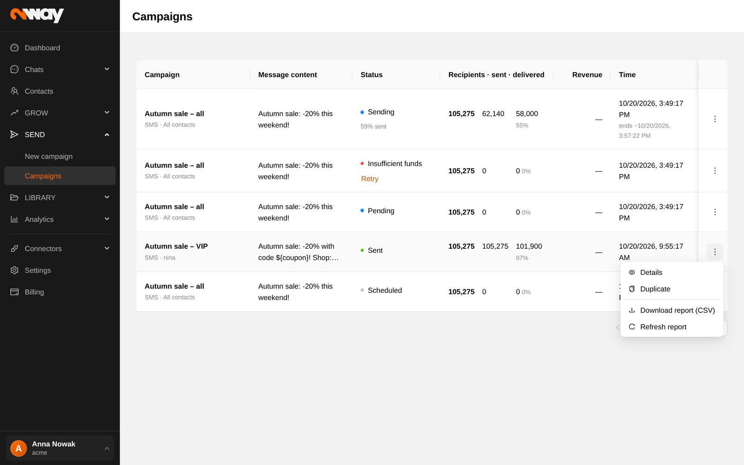Viewport: 744px width, 465px height.
Task: Expand the LIBRARY section chevron
Action: tap(107, 197)
